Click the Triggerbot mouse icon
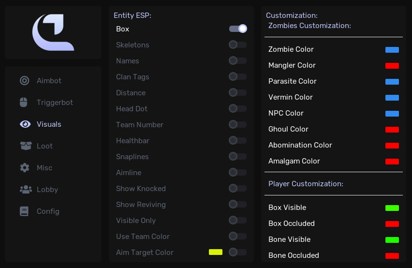The width and height of the screenshot is (412, 268). pos(23,102)
